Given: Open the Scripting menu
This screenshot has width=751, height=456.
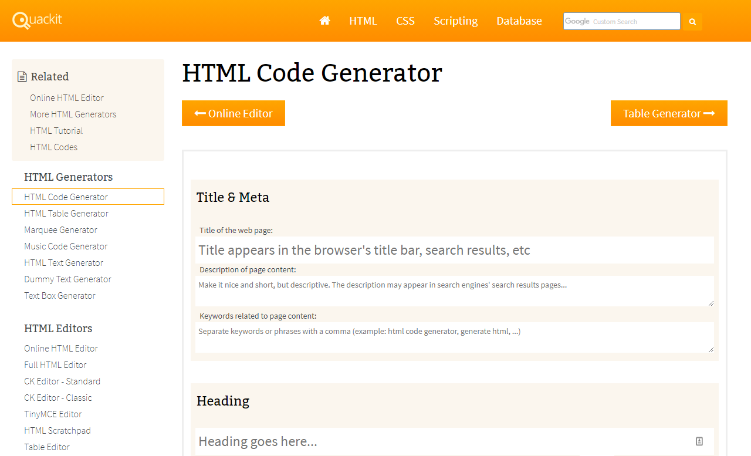Looking at the screenshot, I should point(456,21).
